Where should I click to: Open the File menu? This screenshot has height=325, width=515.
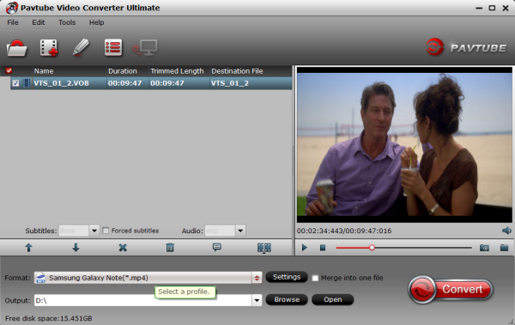pos(13,22)
